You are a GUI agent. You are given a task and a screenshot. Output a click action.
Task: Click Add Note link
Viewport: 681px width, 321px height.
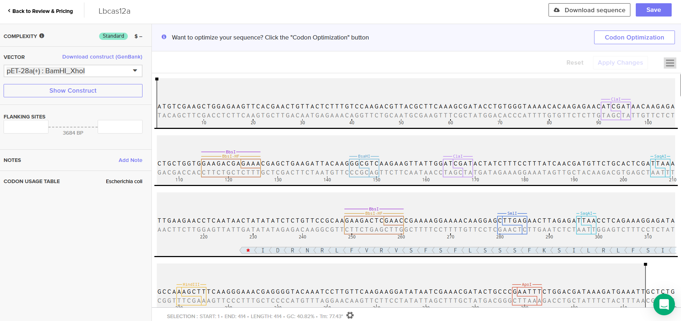click(130, 160)
